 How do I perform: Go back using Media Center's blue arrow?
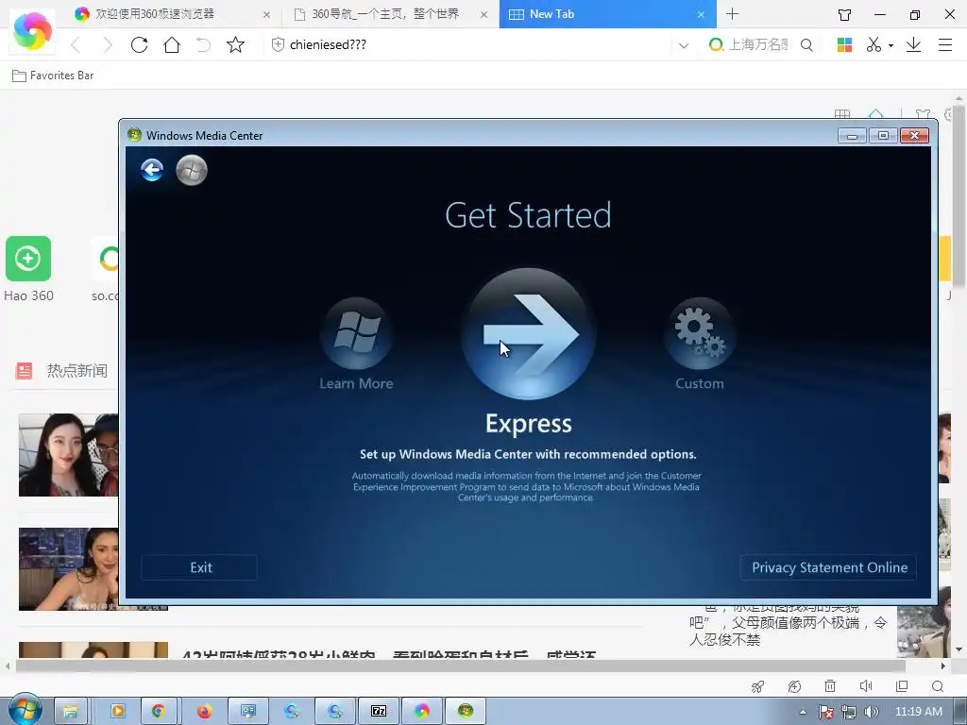[152, 170]
